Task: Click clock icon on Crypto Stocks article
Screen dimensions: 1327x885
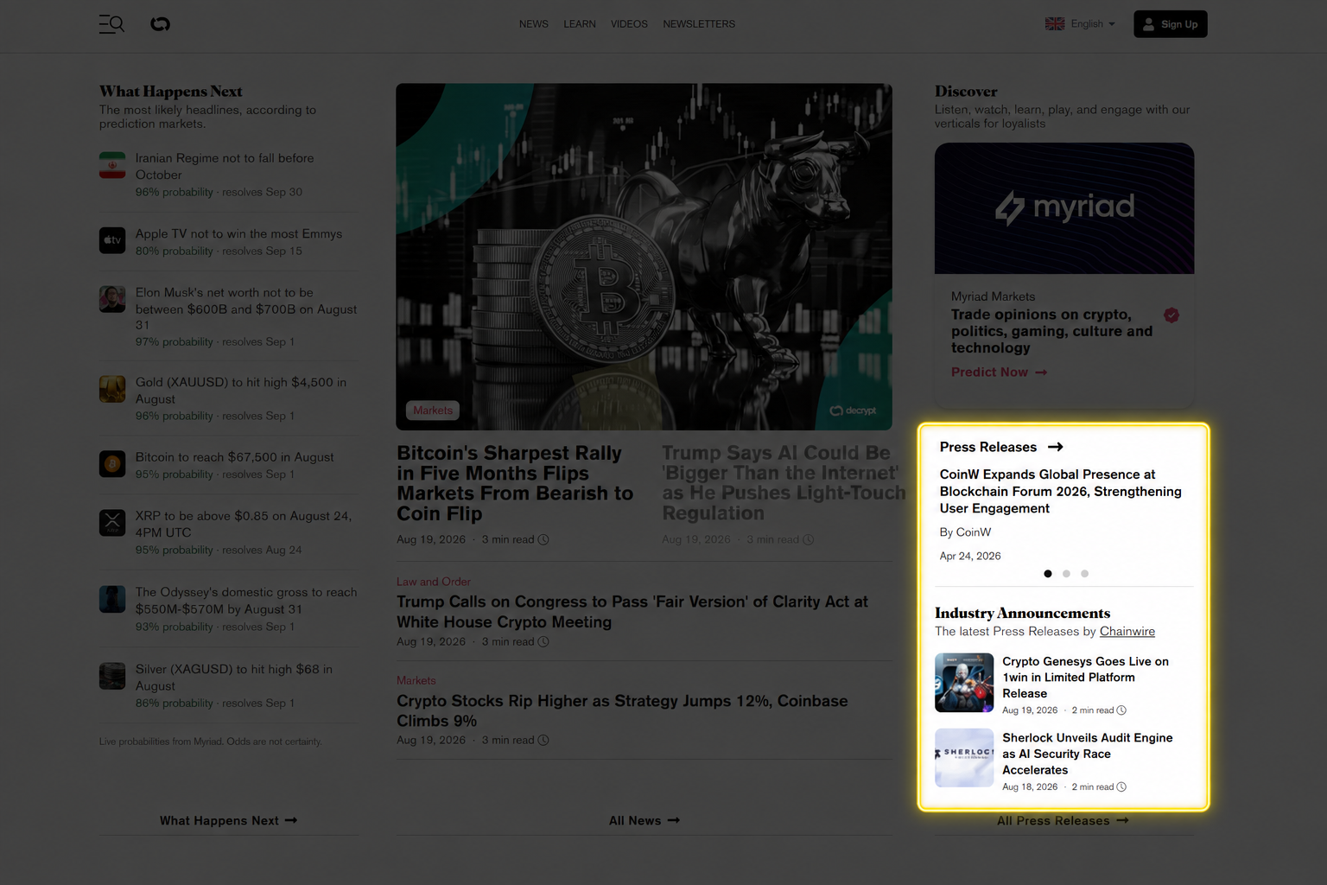Action: (543, 740)
